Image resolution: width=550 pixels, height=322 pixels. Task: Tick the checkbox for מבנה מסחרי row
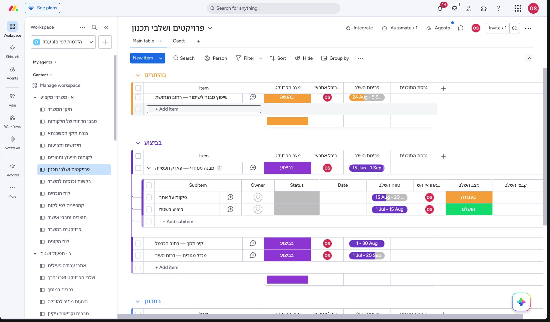point(138,168)
